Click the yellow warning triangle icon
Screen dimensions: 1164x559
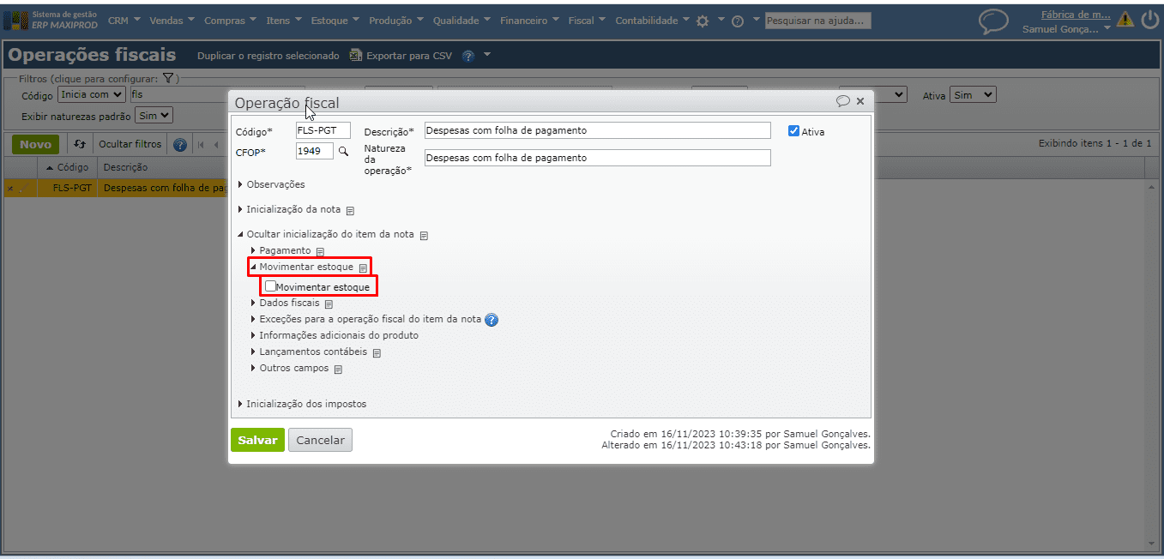pyautogui.click(x=1125, y=20)
